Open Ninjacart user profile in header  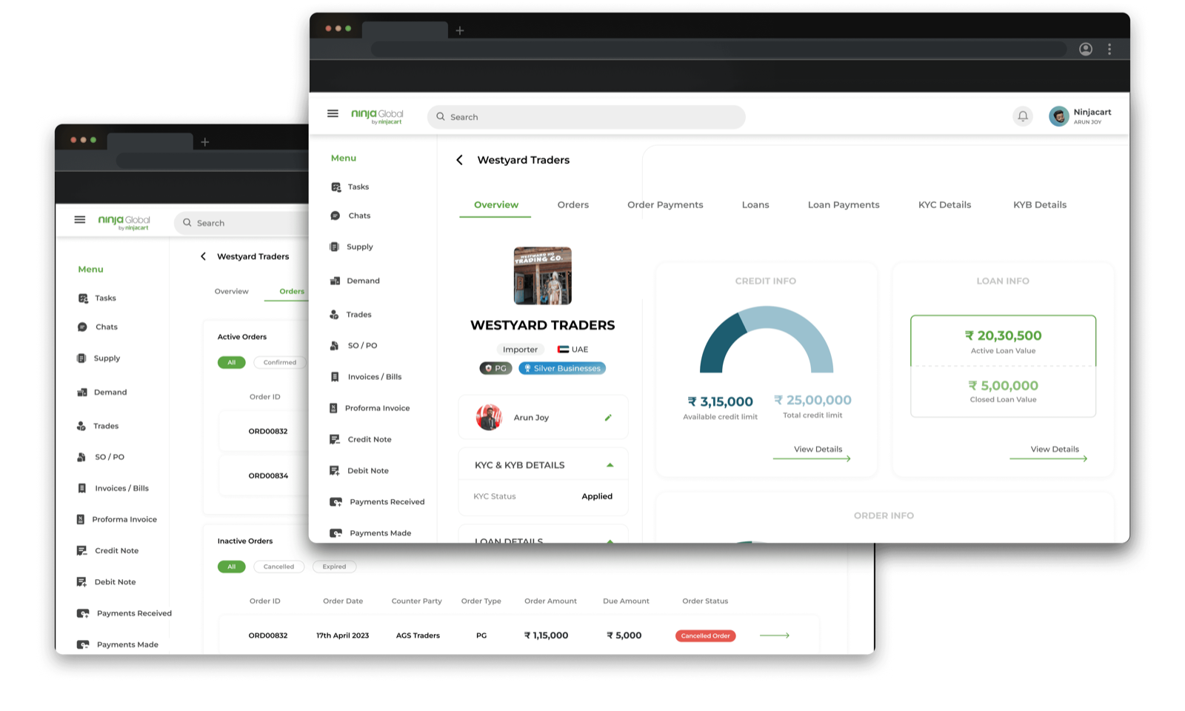(1080, 116)
